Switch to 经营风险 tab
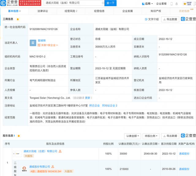The width and height of the screenshot is (196, 176). point(71,11)
